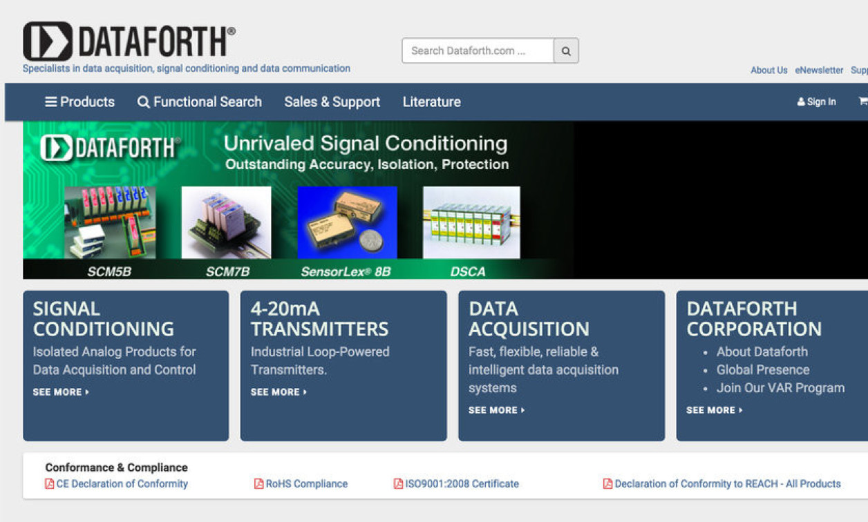868x522 pixels.
Task: Click the hamburger icon beside Products
Action: (x=50, y=101)
